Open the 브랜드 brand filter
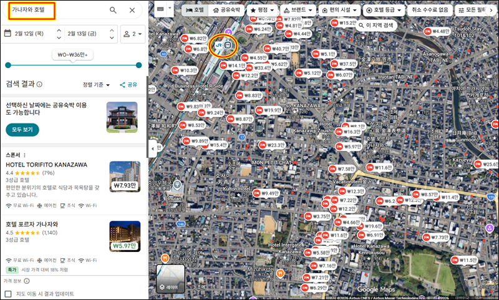The height and width of the screenshot is (300, 499). click(298, 10)
